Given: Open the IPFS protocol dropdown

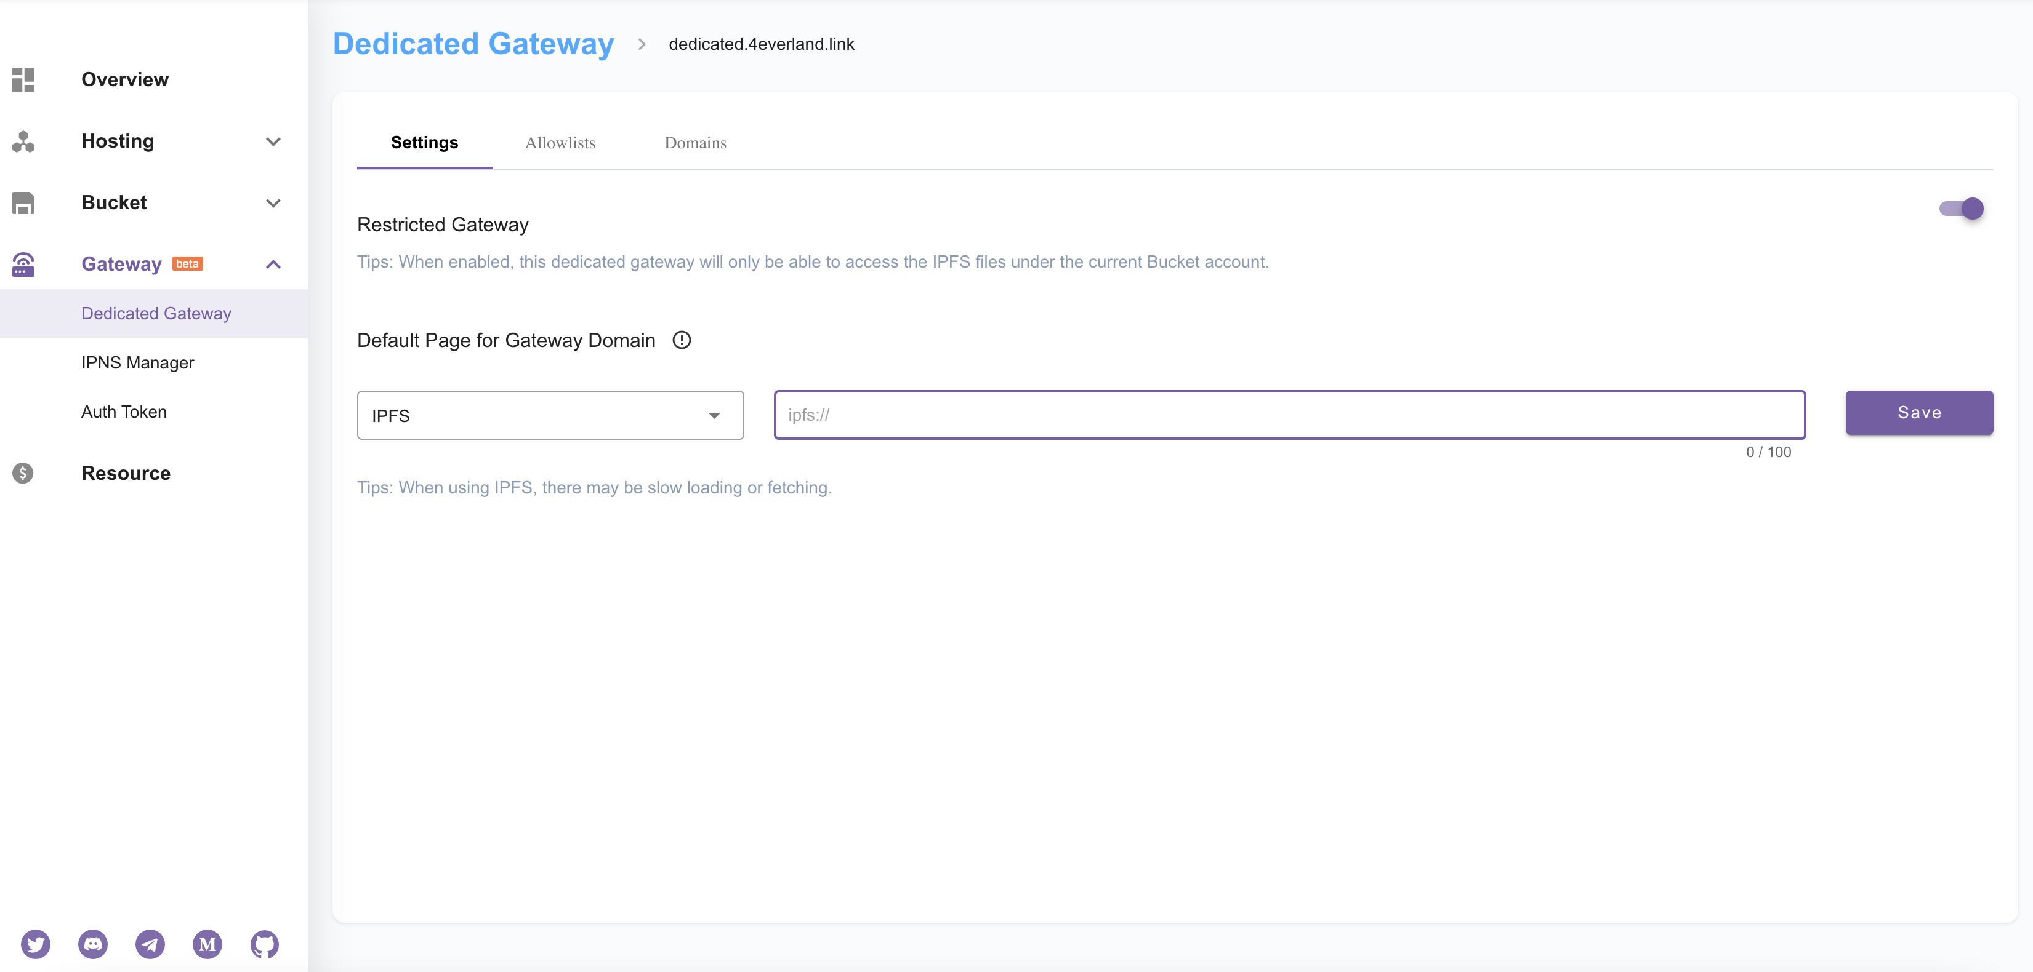Looking at the screenshot, I should click(550, 415).
